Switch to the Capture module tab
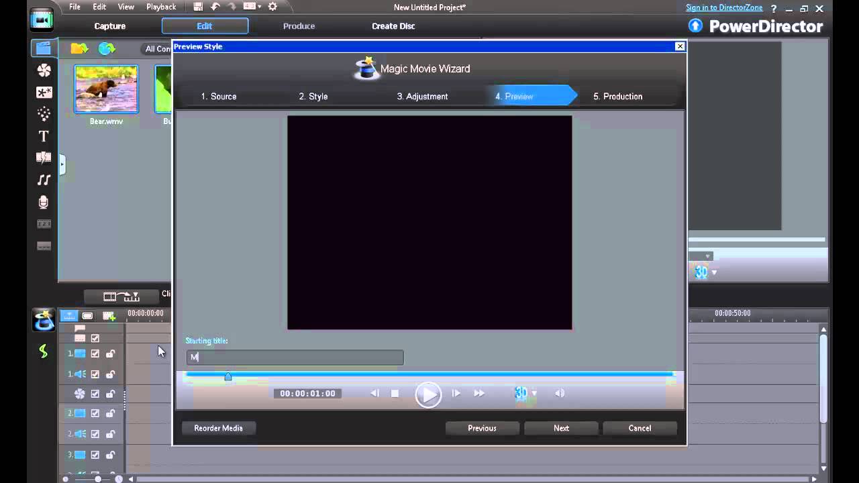Image resolution: width=859 pixels, height=483 pixels. (x=110, y=26)
